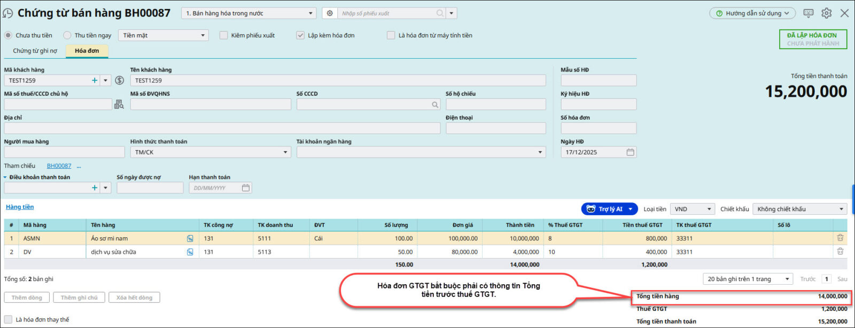Image resolution: width=855 pixels, height=328 pixels.
Task: Select the Hàng tiền tab
Action: (x=20, y=207)
